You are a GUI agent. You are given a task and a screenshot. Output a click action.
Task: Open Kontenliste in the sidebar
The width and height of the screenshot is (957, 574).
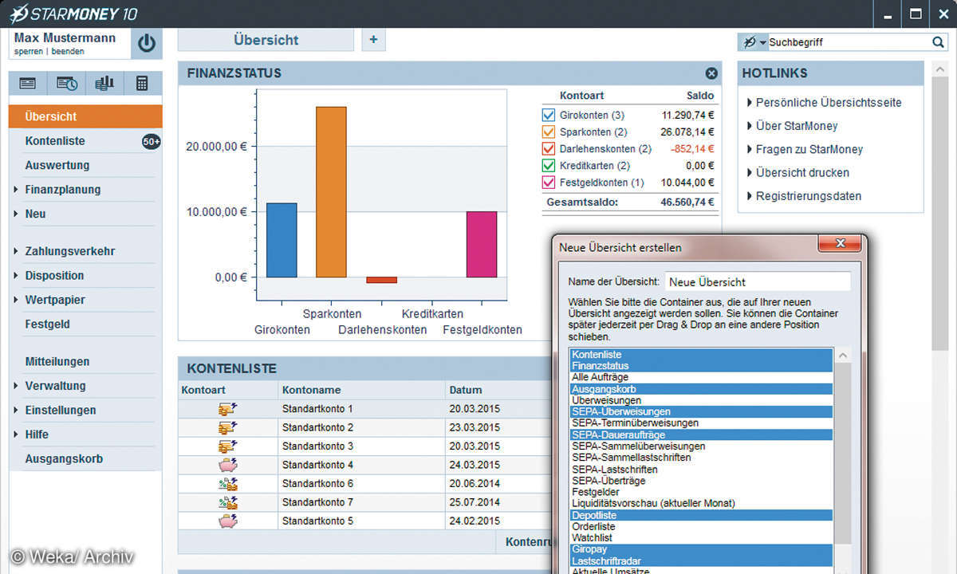(54, 141)
